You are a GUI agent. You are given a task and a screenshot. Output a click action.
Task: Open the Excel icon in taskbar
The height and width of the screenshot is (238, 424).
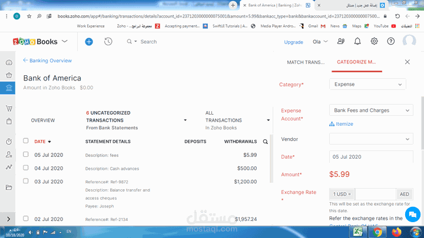point(358,232)
